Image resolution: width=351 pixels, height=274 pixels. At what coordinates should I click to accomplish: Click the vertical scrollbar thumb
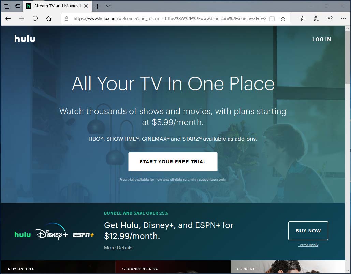[x=347, y=57]
